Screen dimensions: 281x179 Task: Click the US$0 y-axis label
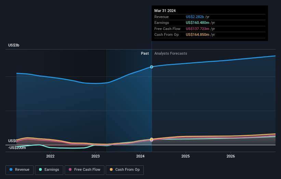pos(13,141)
